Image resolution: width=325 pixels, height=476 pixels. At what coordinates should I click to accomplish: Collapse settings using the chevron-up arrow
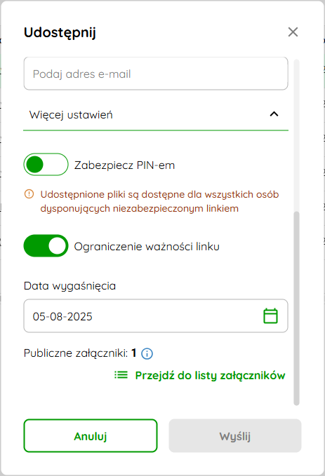tap(274, 114)
